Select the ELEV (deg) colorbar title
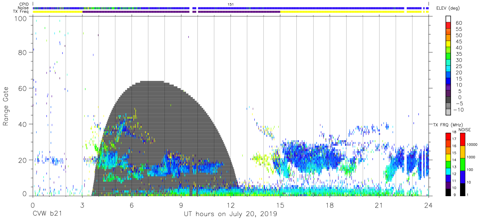Image resolution: width=482 pixels, height=222 pixels. [x=448, y=8]
